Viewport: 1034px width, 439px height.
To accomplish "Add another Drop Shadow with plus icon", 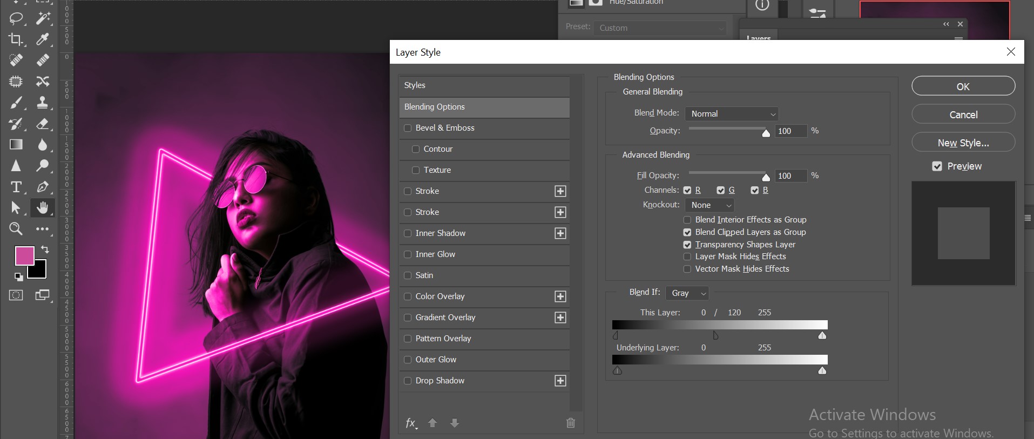I will click(560, 381).
